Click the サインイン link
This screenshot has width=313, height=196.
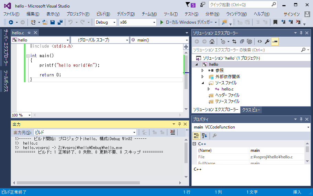[x=292, y=14]
